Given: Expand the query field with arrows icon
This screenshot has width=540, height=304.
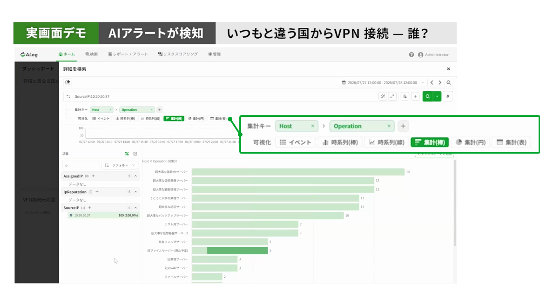Looking at the screenshot, I should tap(392, 96).
